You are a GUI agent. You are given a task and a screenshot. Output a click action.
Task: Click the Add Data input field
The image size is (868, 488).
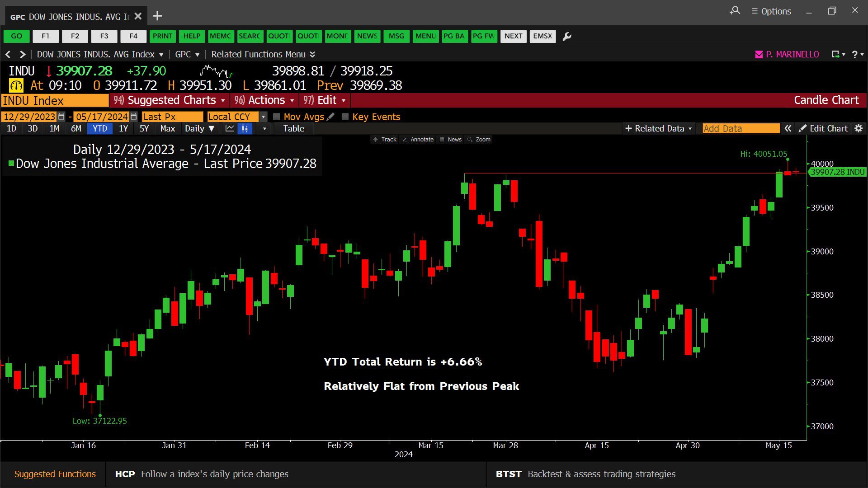tap(741, 128)
